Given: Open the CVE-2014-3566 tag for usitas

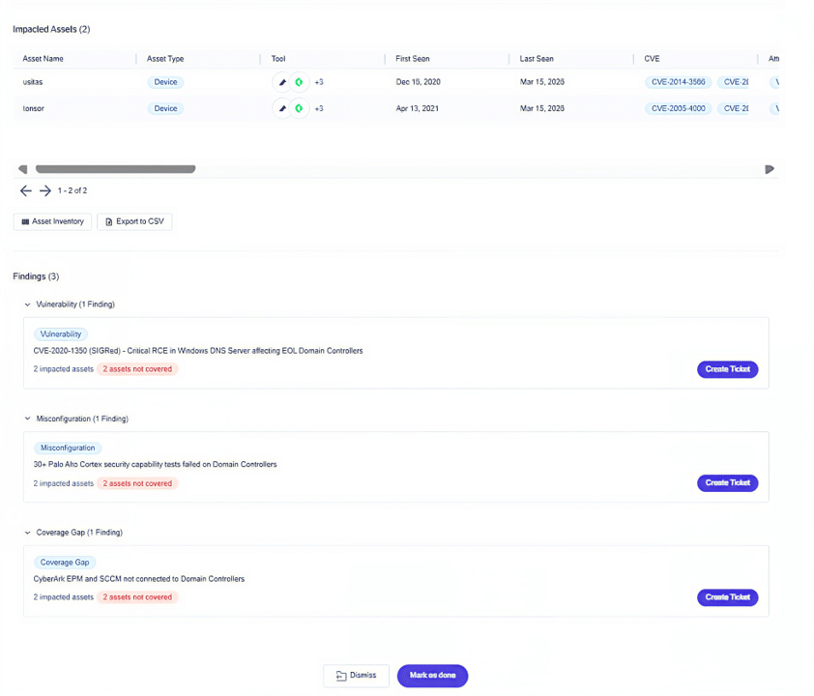Looking at the screenshot, I should coord(678,82).
